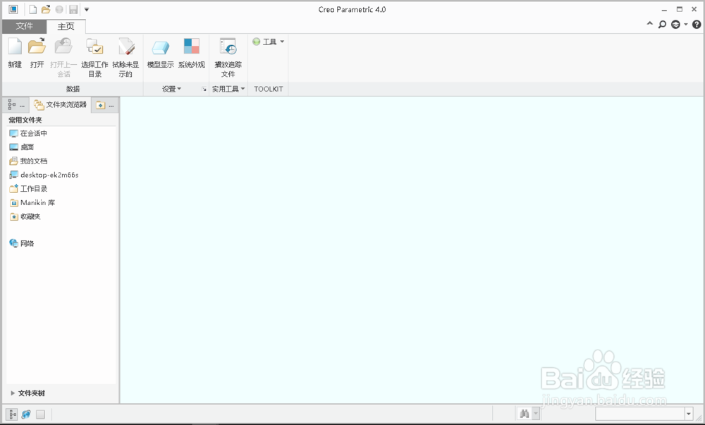Open 桌面 folder
The image size is (705, 425).
22,147
